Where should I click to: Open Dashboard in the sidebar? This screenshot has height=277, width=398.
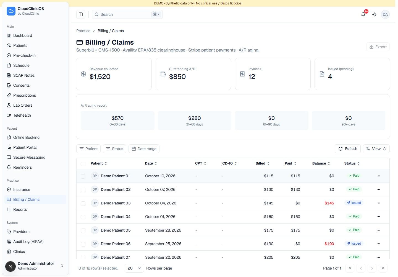coord(35,35)
